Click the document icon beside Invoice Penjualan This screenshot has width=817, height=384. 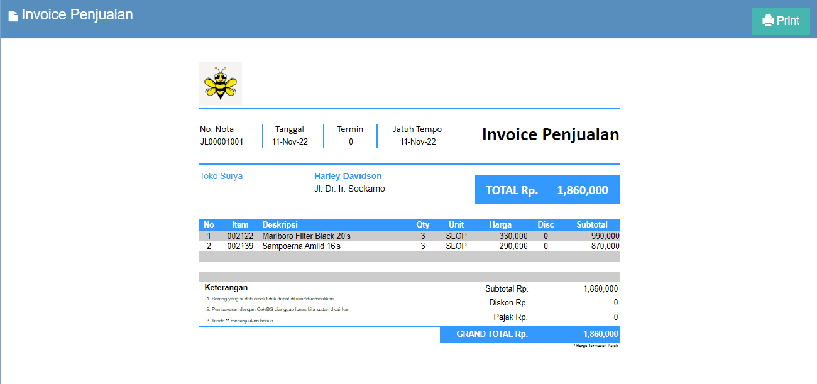(13, 16)
